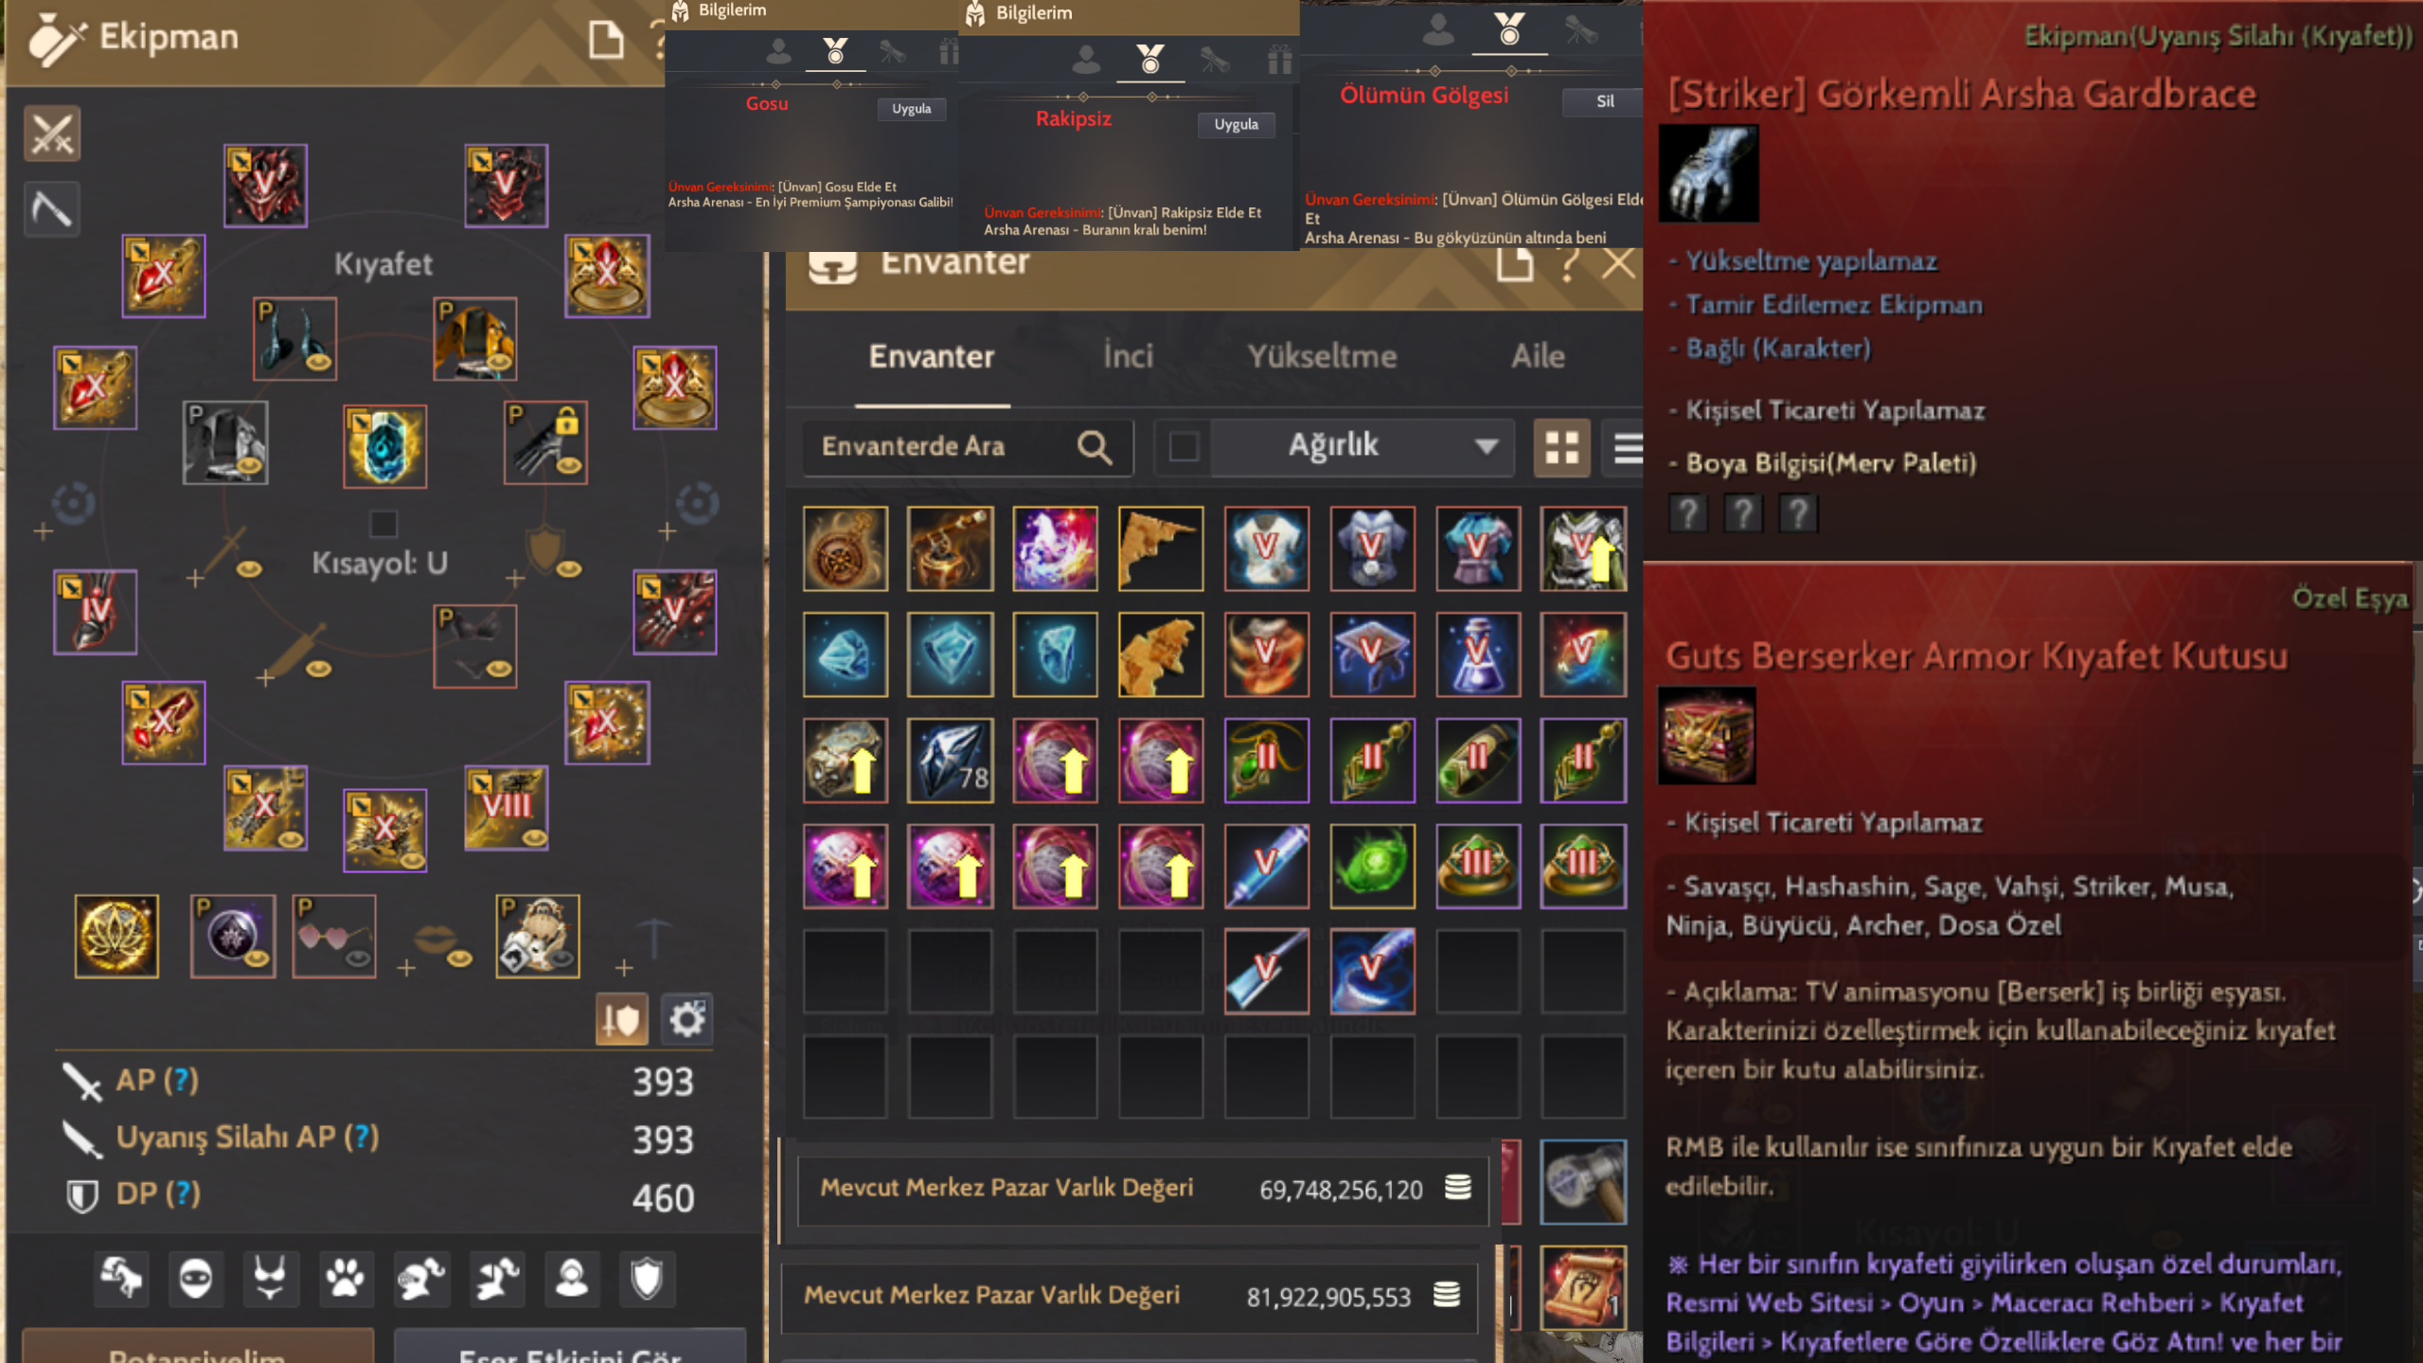Click the shield and sword toggle icon
This screenshot has width=2423, height=1363.
click(x=621, y=1019)
